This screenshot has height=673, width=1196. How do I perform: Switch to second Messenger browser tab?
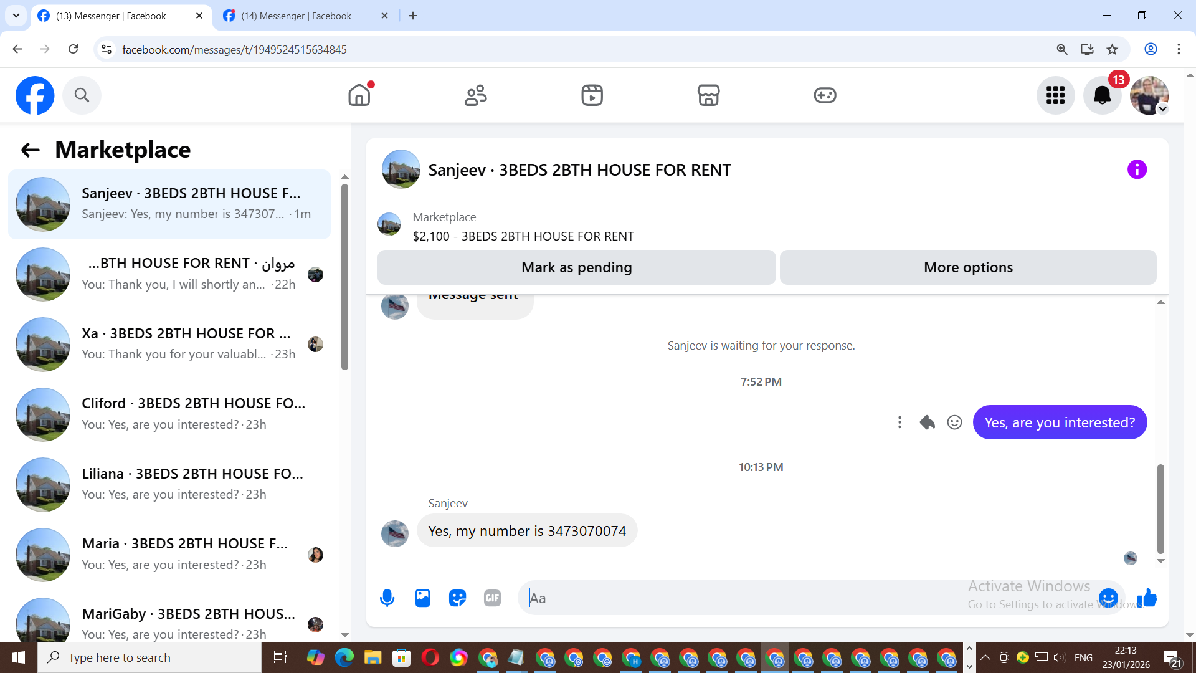click(x=297, y=16)
